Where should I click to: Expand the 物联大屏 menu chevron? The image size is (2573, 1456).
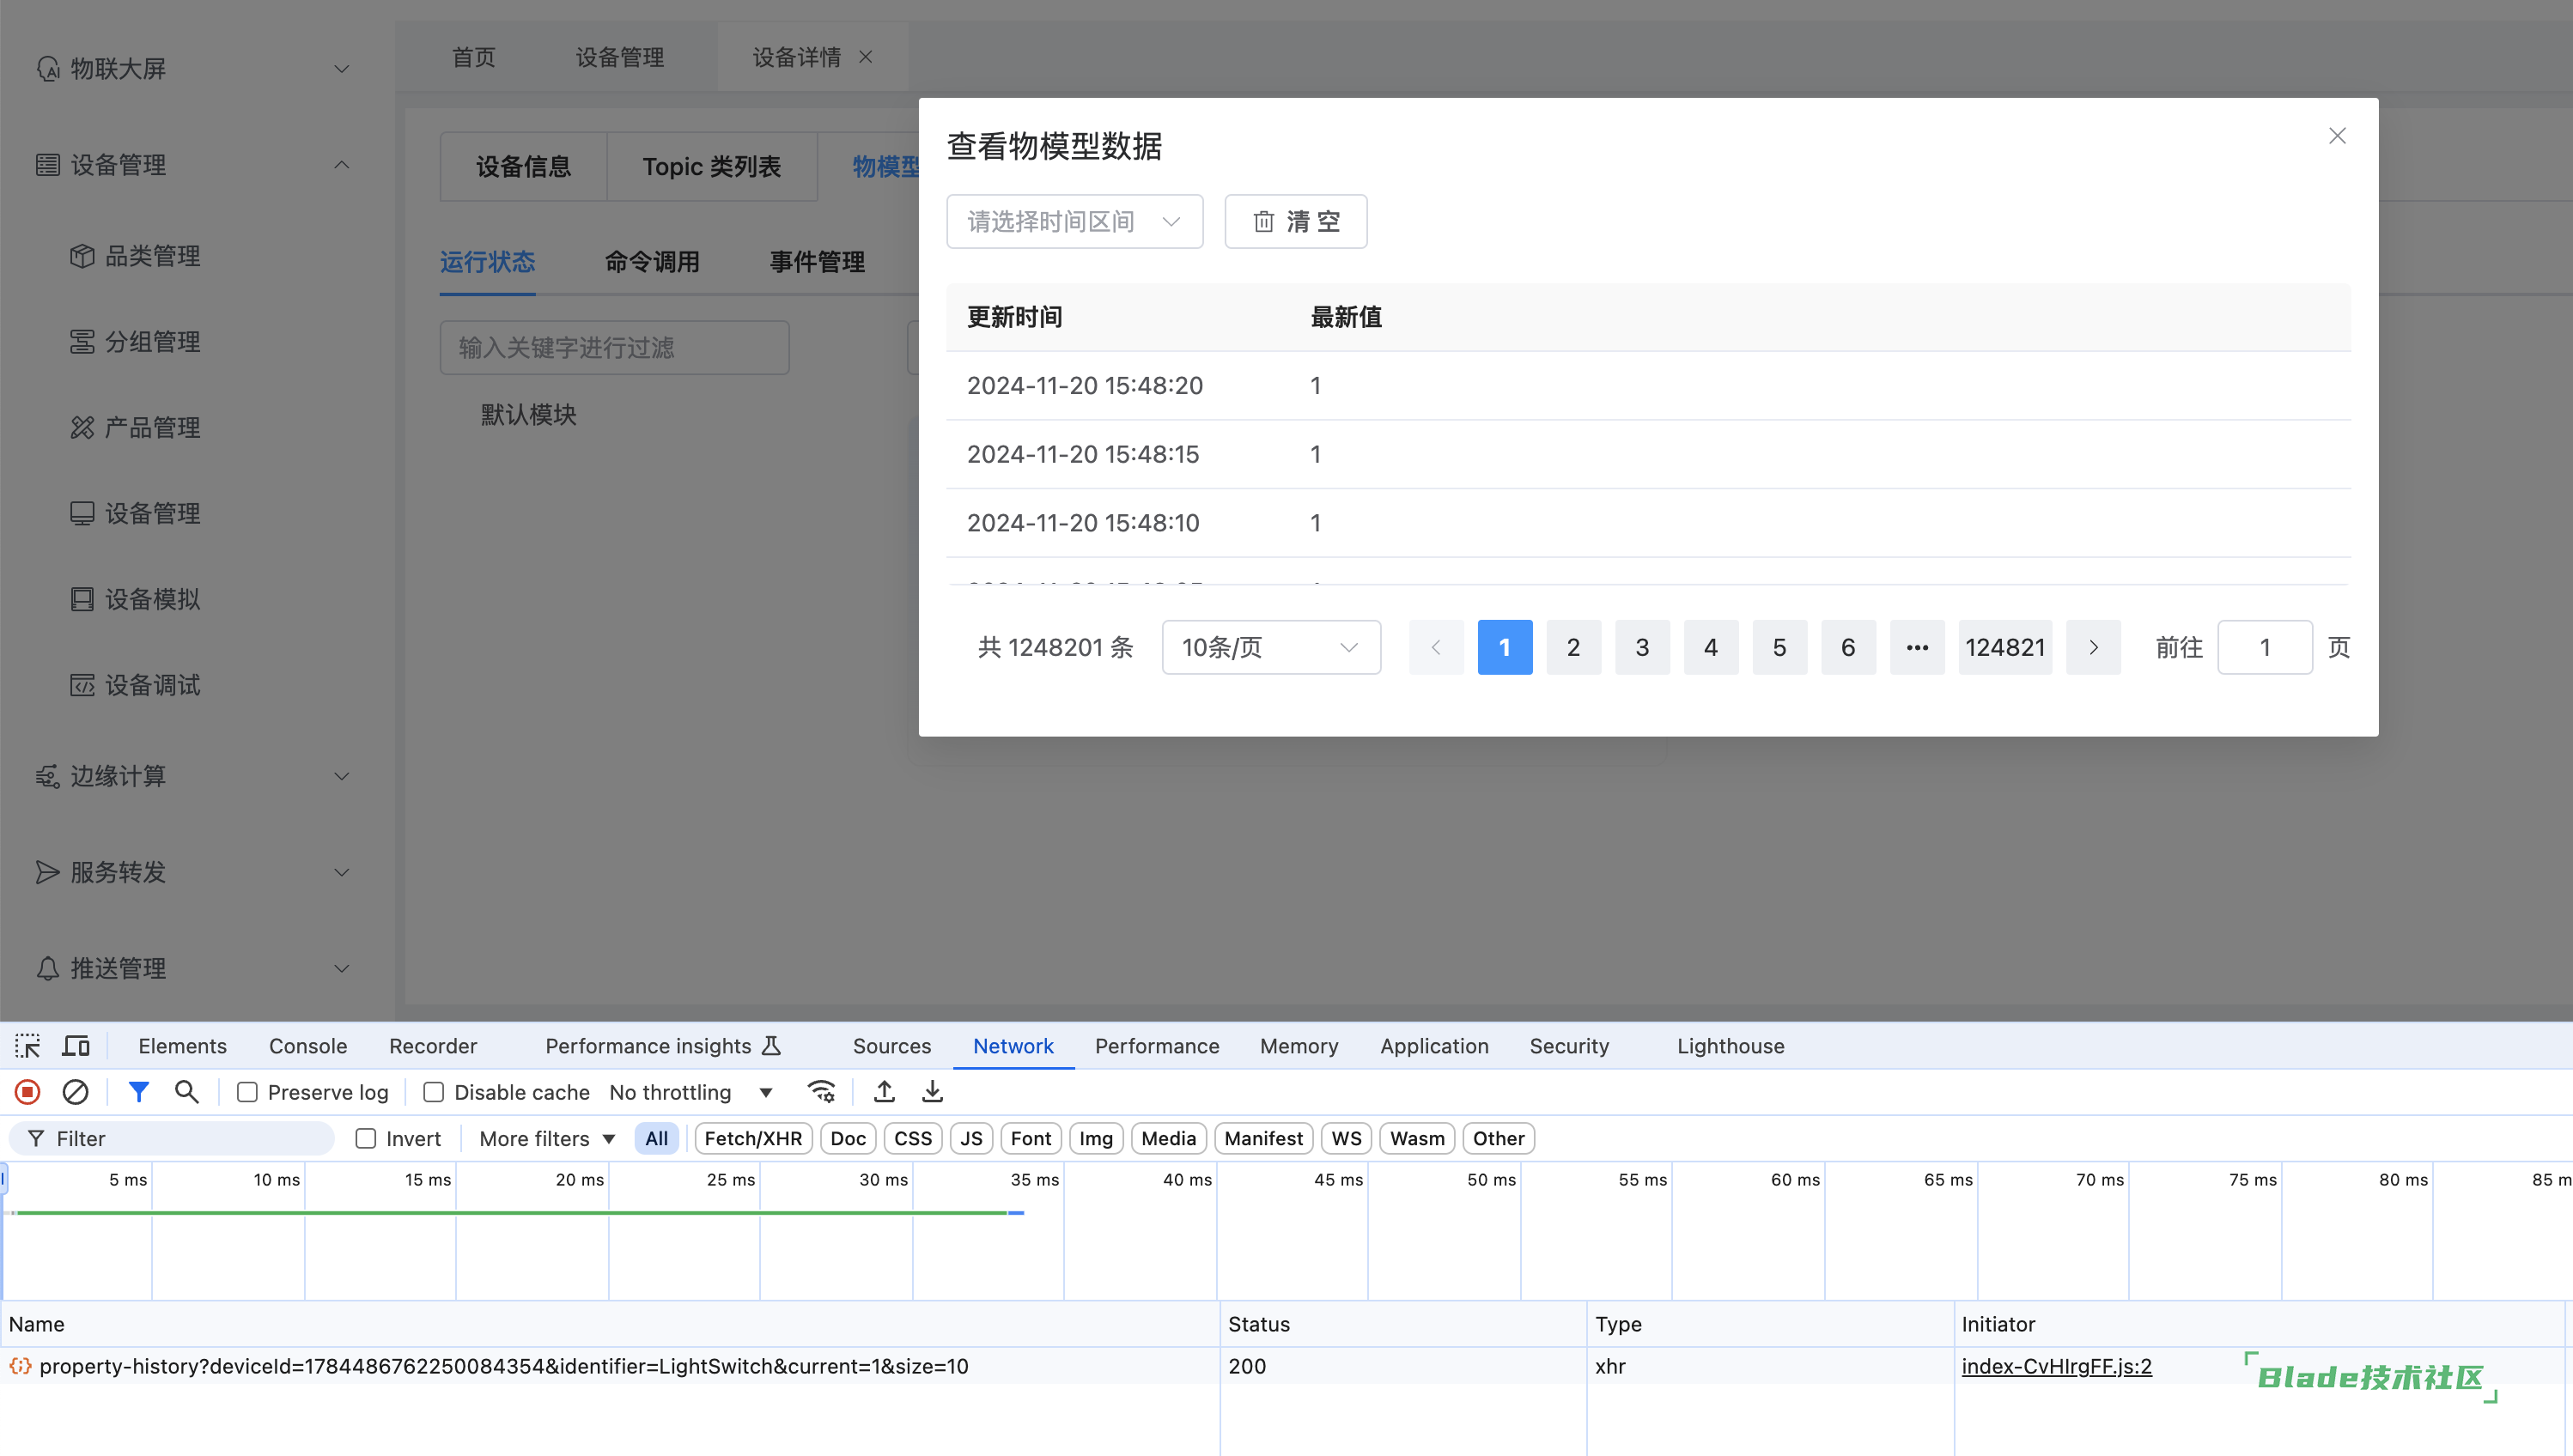(341, 69)
